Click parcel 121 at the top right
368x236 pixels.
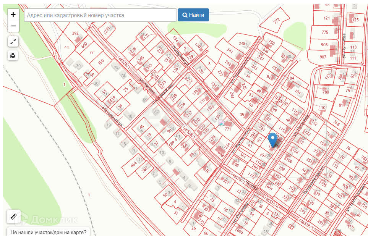click(x=326, y=18)
